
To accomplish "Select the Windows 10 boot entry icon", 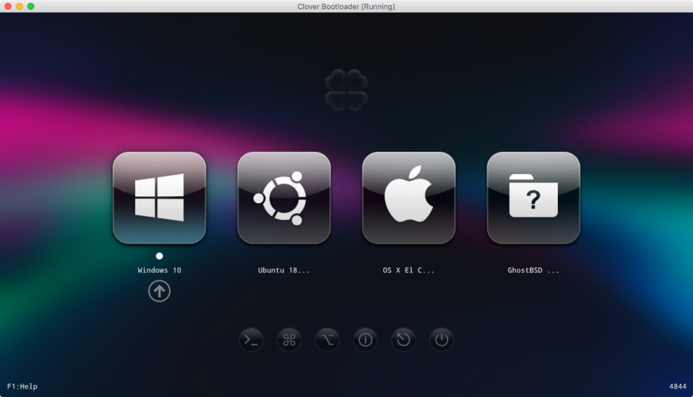I will click(159, 197).
